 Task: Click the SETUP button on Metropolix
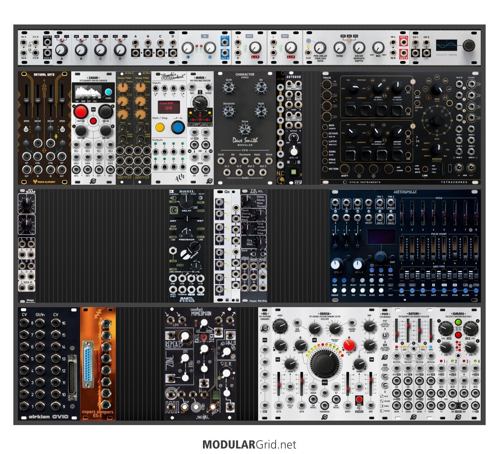(x=362, y=280)
